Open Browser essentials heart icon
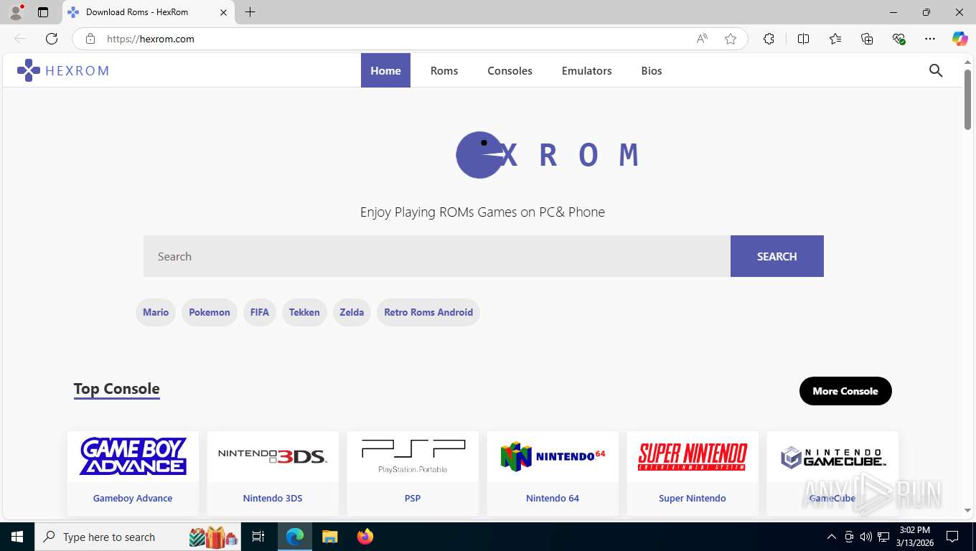 tap(898, 39)
